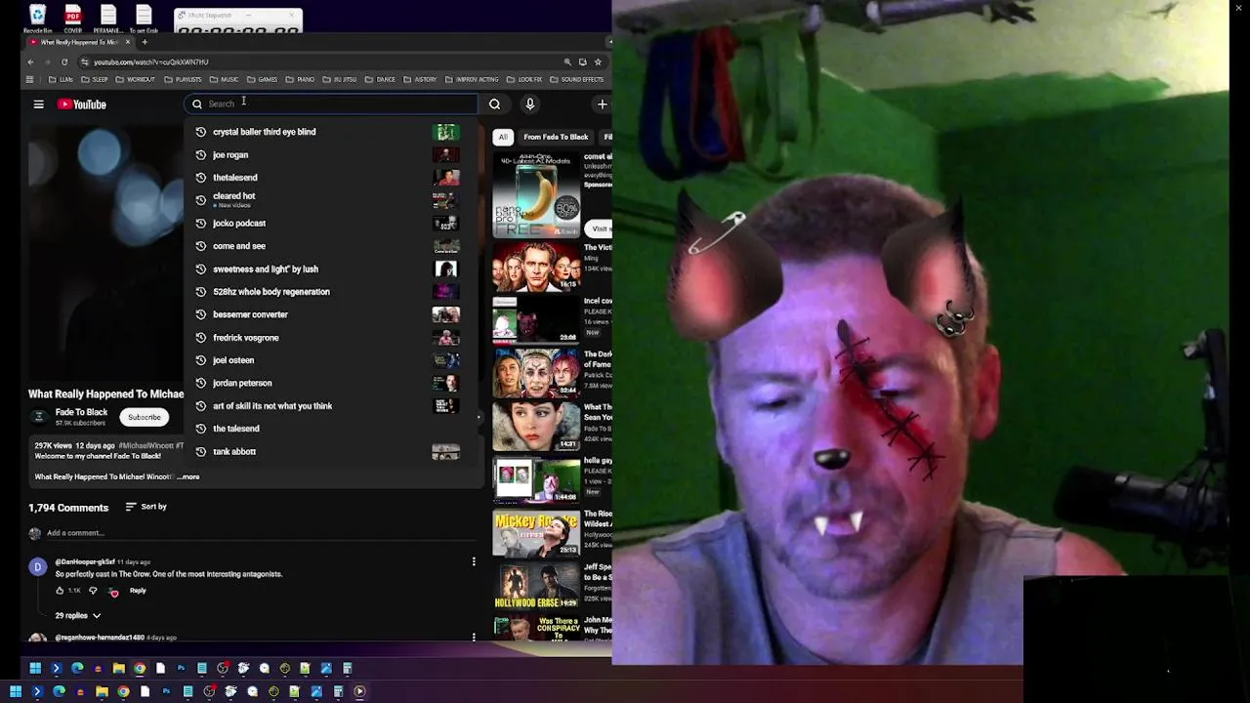
Task: Choose 'art of skill its not what you think'
Action: click(x=328, y=406)
